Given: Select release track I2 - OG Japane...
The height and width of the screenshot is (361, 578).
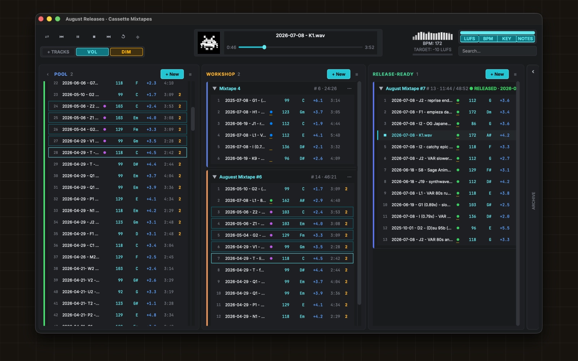Looking at the screenshot, I should tap(447, 124).
